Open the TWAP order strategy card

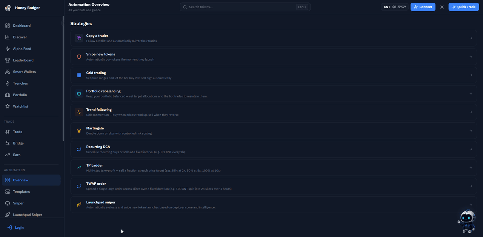tap(274, 186)
